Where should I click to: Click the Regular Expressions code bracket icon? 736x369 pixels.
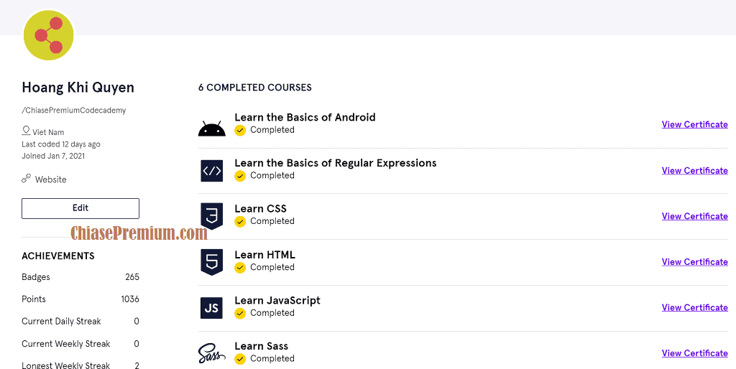(x=211, y=171)
